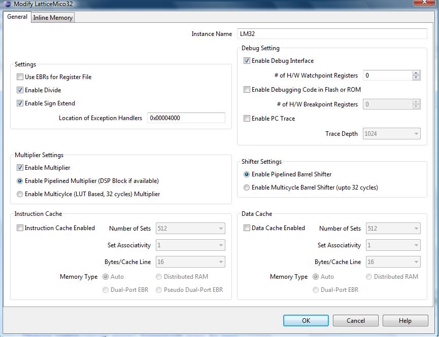Select Multicycle LUT Based Multiplier option

click(20, 194)
